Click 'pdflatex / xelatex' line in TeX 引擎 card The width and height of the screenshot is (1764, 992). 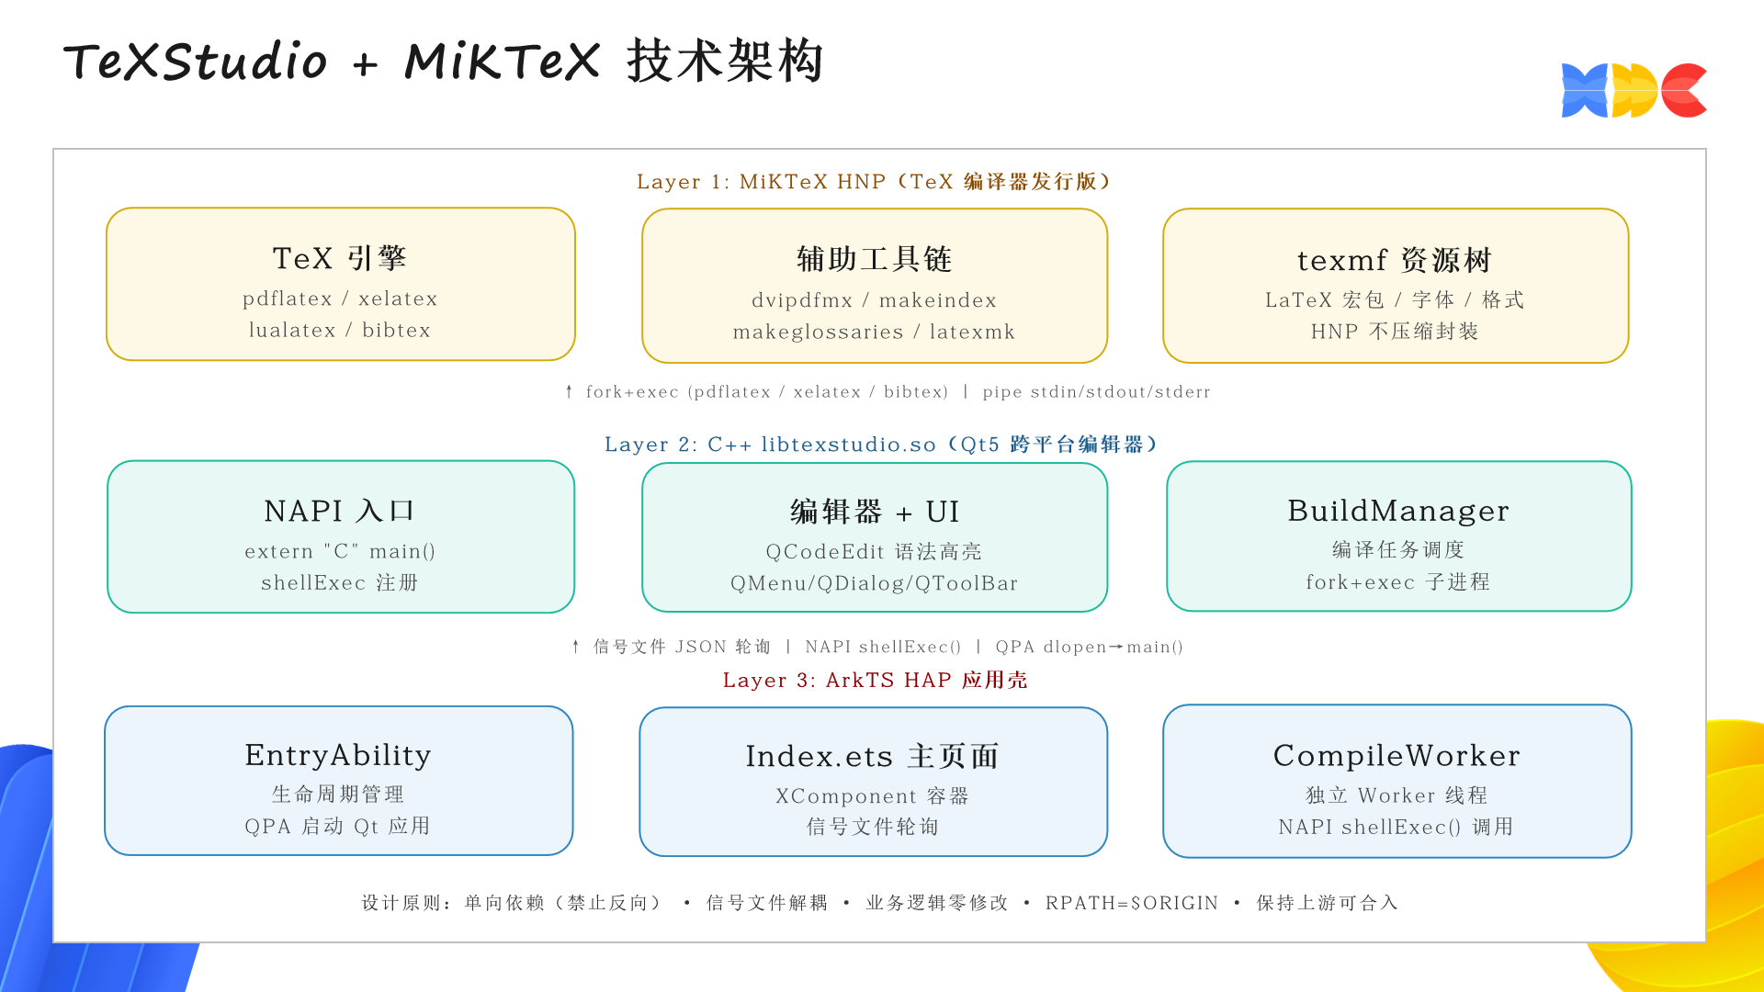point(340,299)
